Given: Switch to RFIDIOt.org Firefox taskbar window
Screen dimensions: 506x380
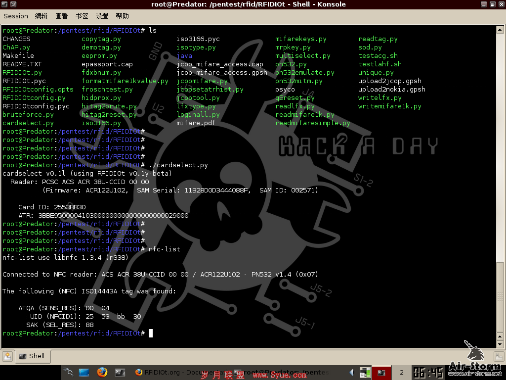Looking at the screenshot, I should [182, 373].
